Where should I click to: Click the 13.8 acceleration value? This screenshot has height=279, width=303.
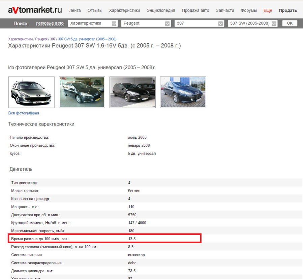[132, 239]
